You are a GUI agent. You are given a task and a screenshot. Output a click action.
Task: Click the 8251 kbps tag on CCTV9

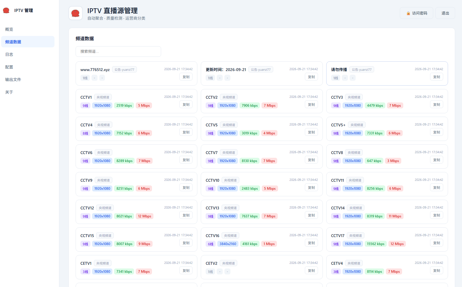pos(124,189)
